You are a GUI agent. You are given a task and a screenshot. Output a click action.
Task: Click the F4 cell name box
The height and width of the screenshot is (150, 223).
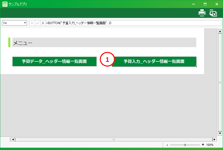tap(13, 23)
